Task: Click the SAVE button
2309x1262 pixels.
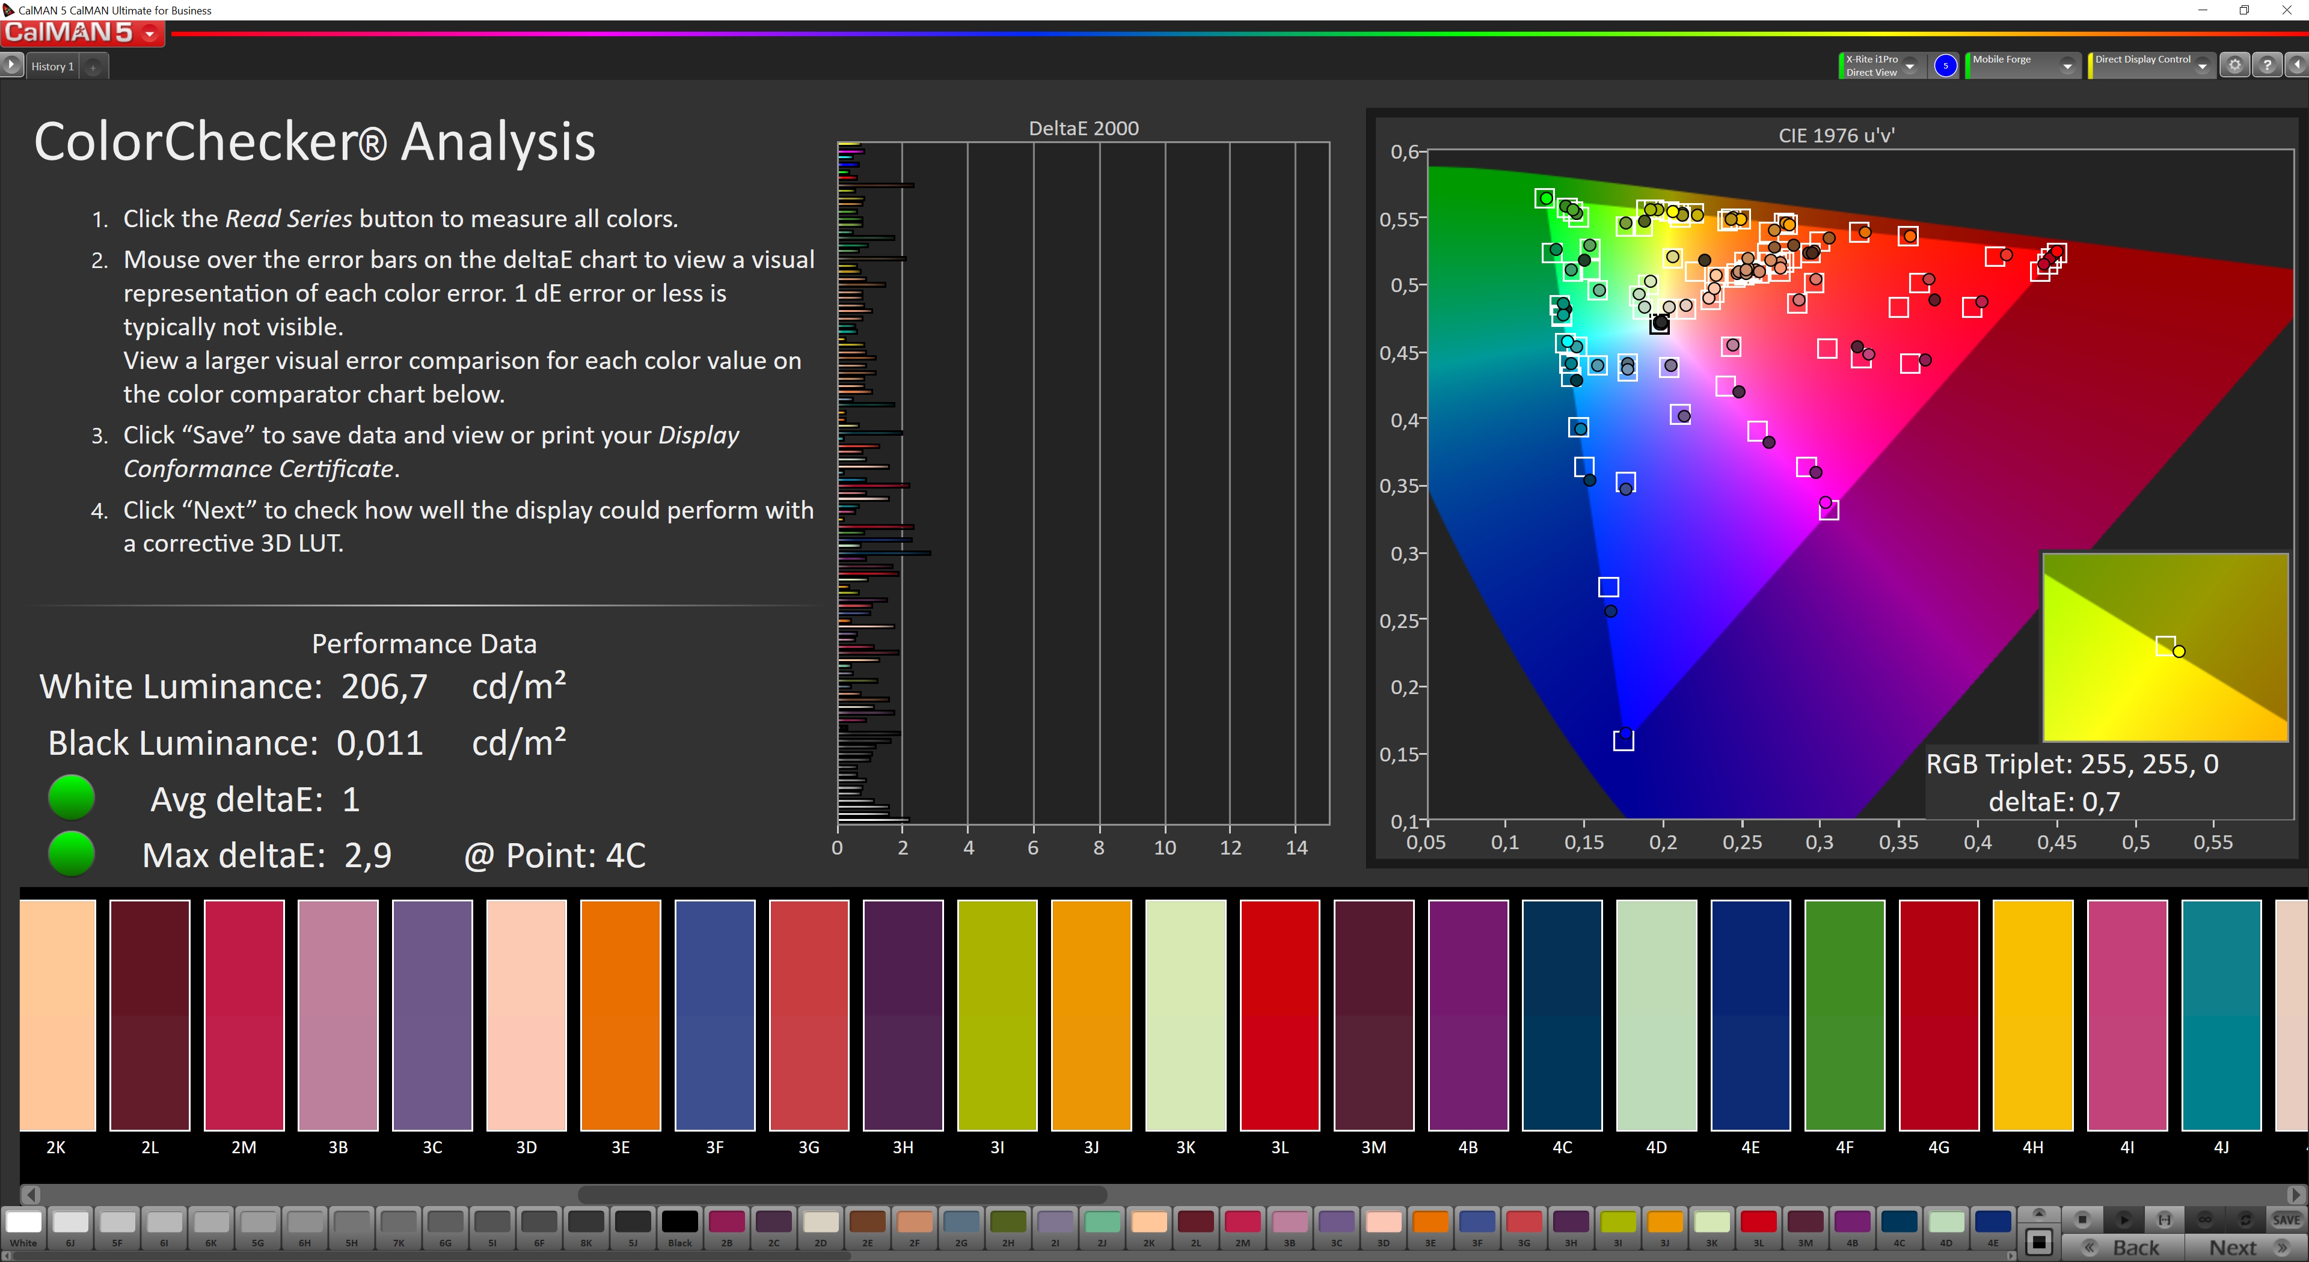Action: pyautogui.click(x=2286, y=1219)
